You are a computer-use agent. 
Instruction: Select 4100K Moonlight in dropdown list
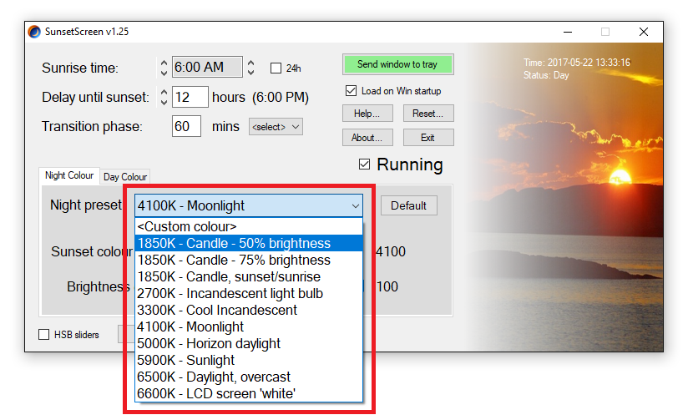coord(249,326)
